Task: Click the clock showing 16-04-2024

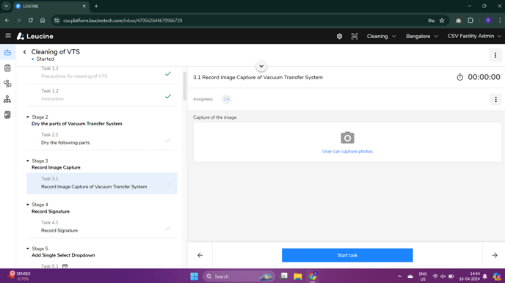Action: click(469, 276)
